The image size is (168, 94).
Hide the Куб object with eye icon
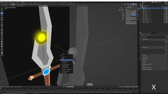166,8
